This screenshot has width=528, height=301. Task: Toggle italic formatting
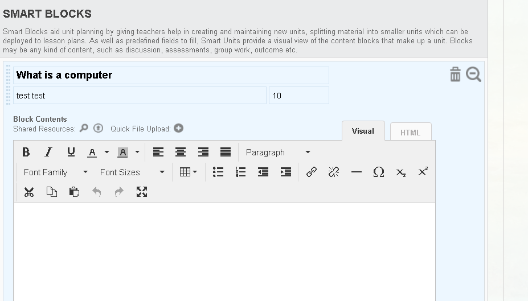48,152
